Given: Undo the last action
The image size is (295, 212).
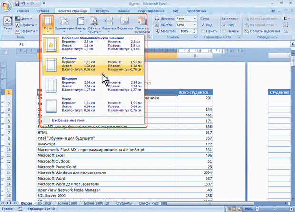Looking at the screenshot, I should 23,4.
